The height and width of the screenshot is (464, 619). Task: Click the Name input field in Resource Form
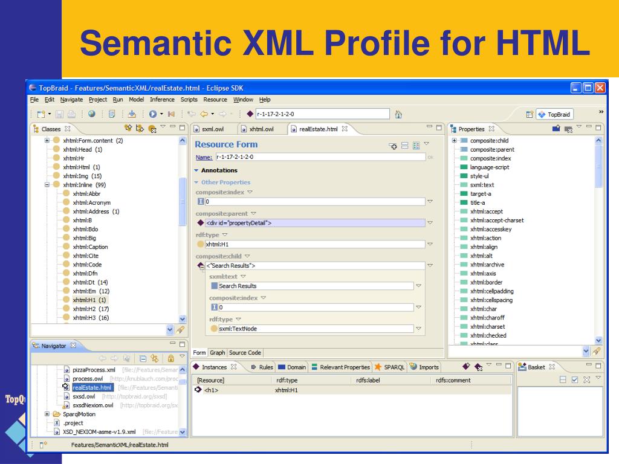(x=320, y=157)
